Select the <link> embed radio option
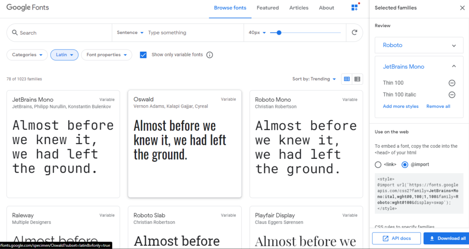This screenshot has height=249, width=469. 378,164
